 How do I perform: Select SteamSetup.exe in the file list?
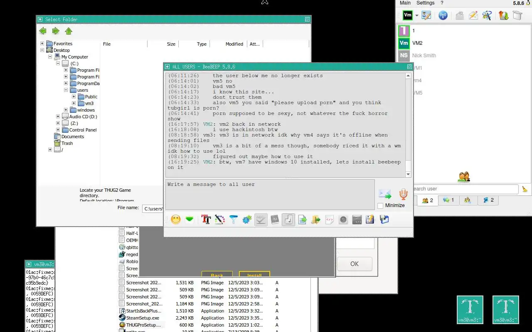pos(143,318)
